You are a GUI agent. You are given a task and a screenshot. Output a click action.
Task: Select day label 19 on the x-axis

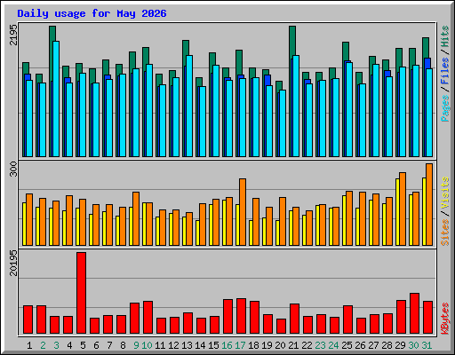(267, 345)
